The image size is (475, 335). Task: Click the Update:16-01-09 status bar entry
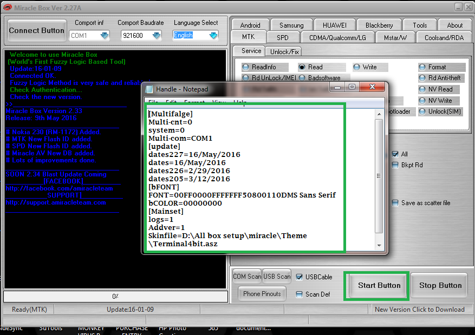pyautogui.click(x=131, y=309)
